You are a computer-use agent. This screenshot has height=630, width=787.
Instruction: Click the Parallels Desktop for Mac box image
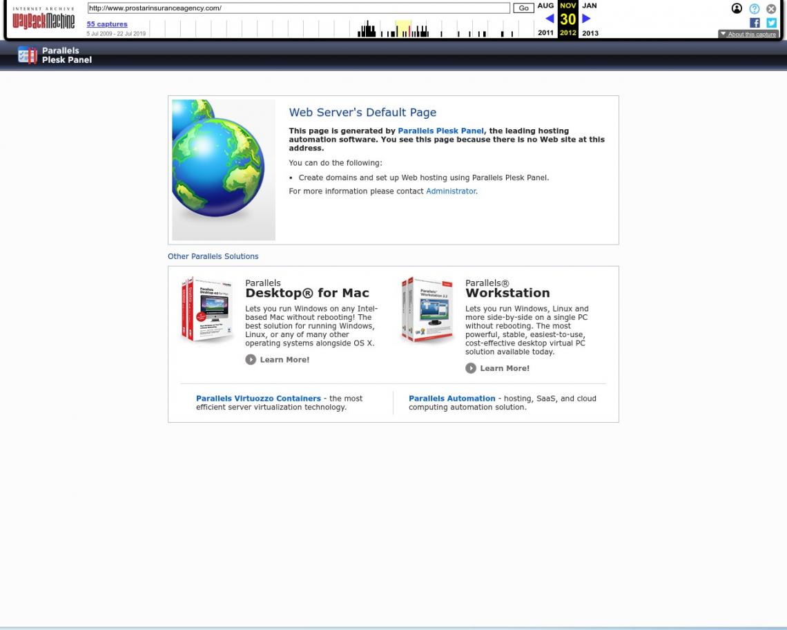pos(207,309)
